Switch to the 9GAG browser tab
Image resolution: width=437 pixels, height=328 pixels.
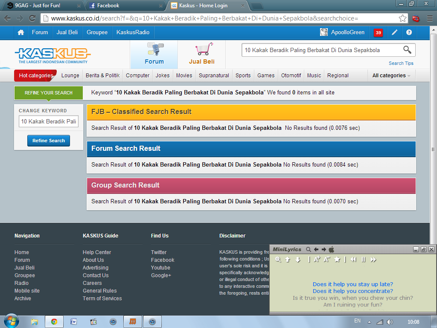(x=41, y=6)
